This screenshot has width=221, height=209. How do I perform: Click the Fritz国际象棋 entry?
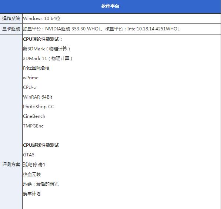36,68
